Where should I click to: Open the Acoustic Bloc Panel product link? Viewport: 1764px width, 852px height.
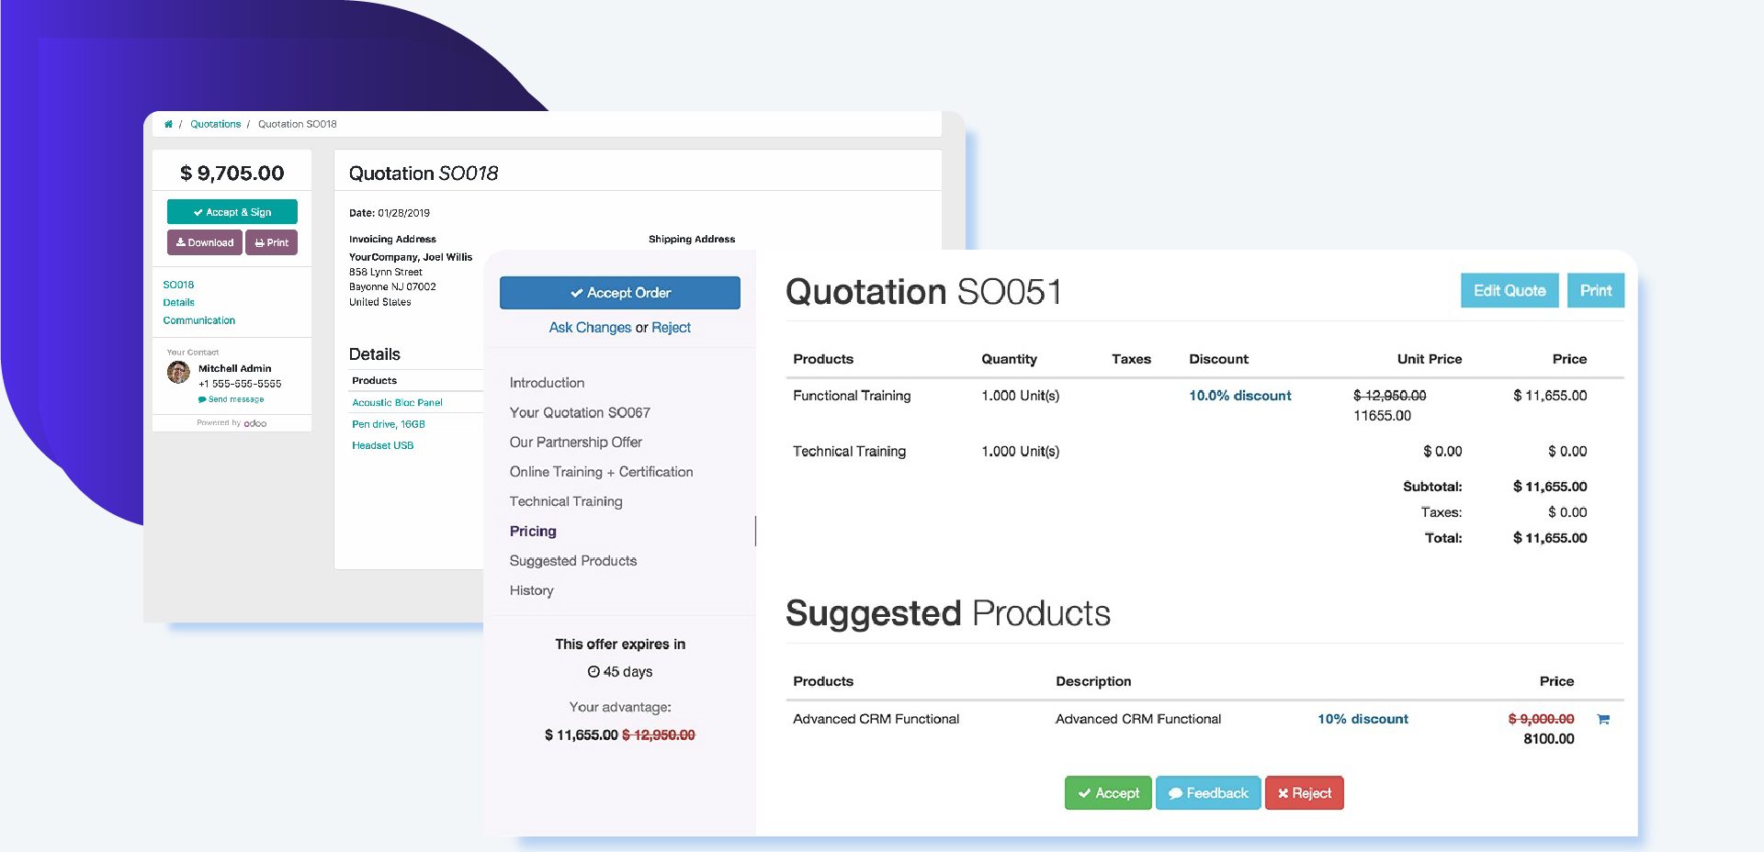pos(397,402)
